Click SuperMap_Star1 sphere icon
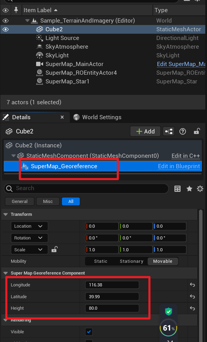This screenshot has width=207, height=342. coord(40,81)
